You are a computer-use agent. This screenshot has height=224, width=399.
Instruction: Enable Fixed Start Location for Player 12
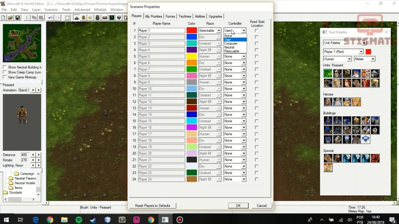pos(257,102)
